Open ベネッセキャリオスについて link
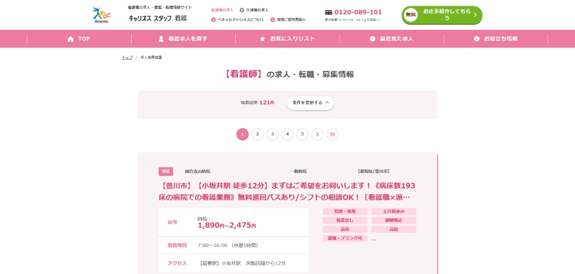 pyautogui.click(x=240, y=19)
